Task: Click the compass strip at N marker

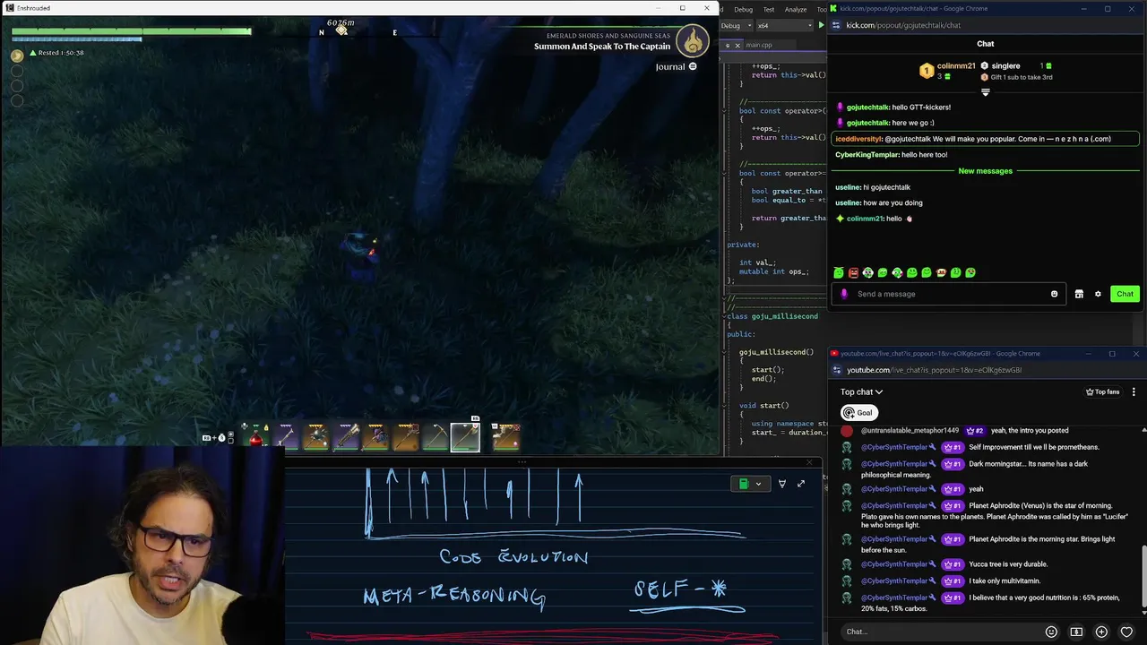Action: click(322, 32)
